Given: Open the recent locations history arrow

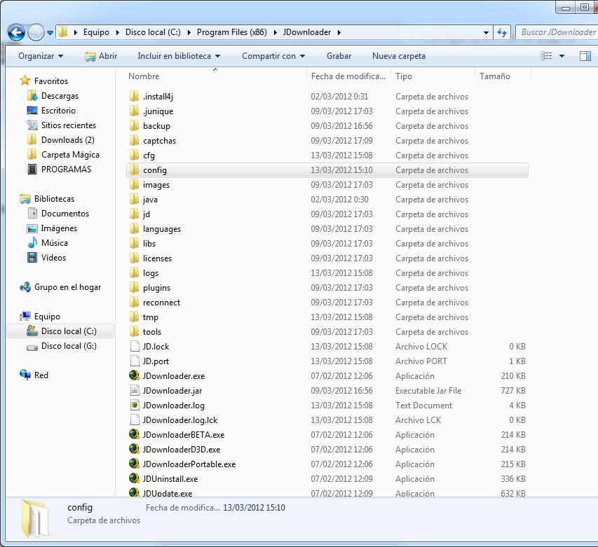Looking at the screenshot, I should (x=50, y=33).
